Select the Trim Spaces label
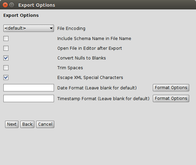196x165 pixels. click(x=70, y=68)
